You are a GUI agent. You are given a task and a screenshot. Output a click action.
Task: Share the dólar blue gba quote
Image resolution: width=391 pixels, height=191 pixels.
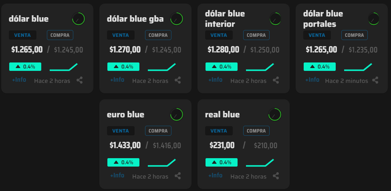click(178, 80)
